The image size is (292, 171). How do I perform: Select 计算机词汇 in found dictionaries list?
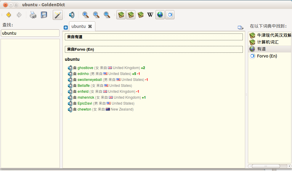(270, 42)
